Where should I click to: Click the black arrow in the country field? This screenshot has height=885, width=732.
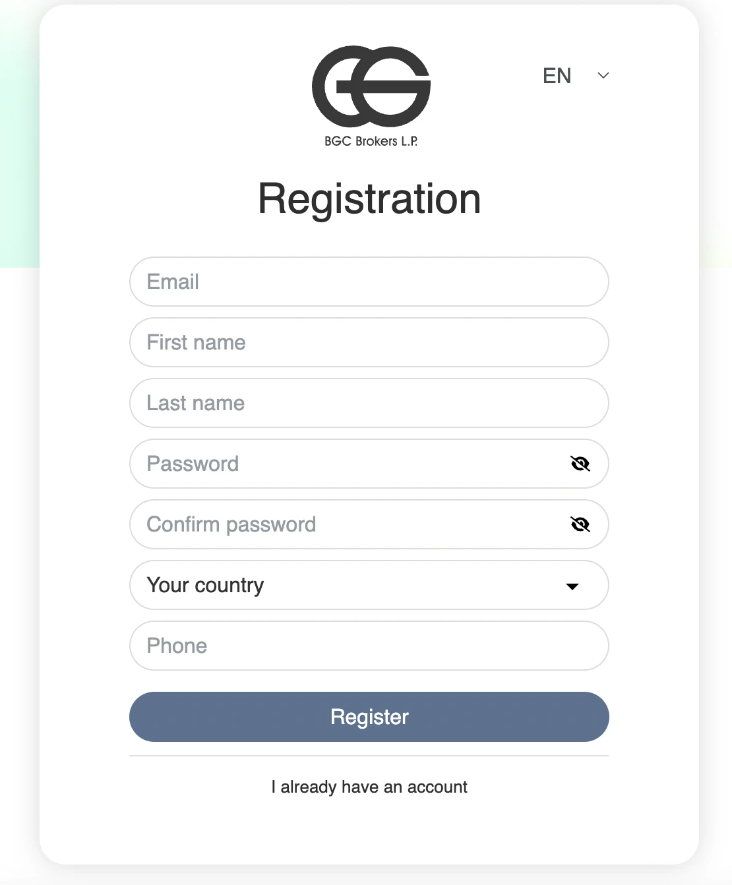click(x=572, y=586)
